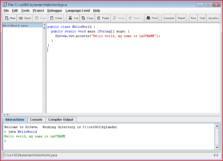Open the Debugger menu
The width and height of the screenshot is (223, 161).
[x=55, y=11]
